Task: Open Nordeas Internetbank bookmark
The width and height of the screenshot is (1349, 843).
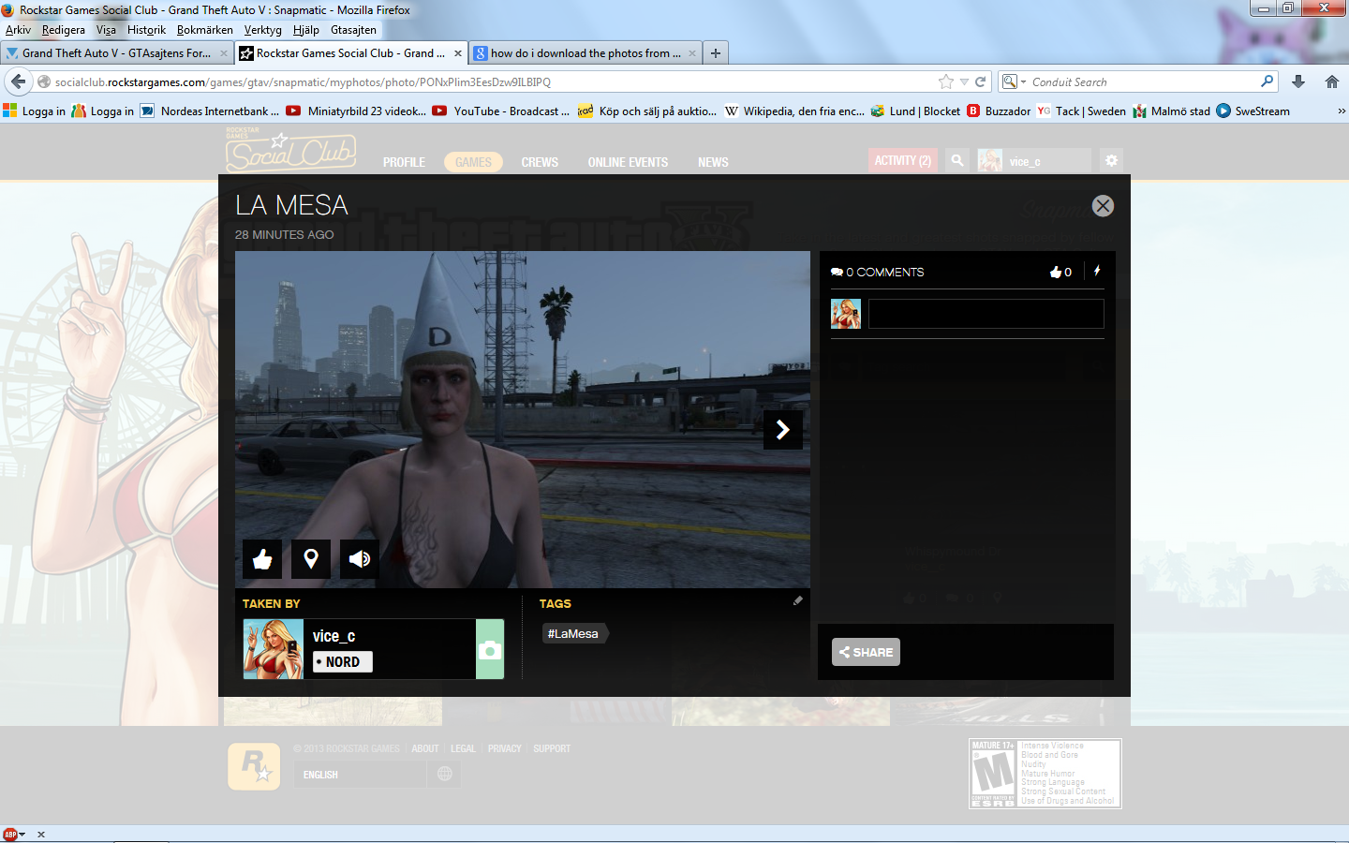Action: click(210, 111)
